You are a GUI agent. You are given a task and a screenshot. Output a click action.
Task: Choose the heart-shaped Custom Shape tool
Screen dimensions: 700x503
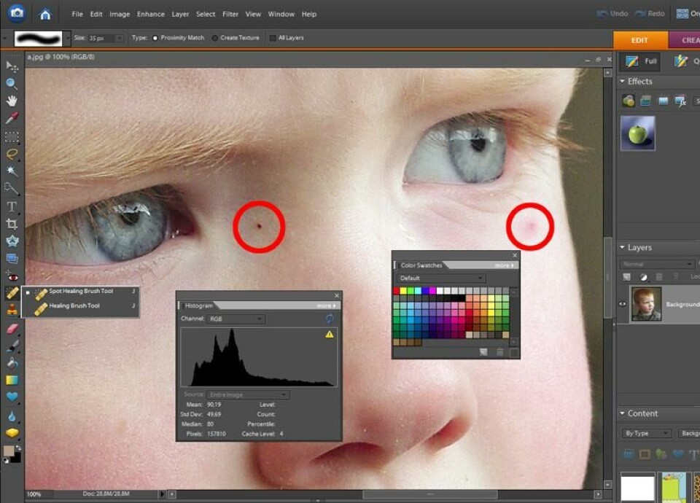[12, 397]
